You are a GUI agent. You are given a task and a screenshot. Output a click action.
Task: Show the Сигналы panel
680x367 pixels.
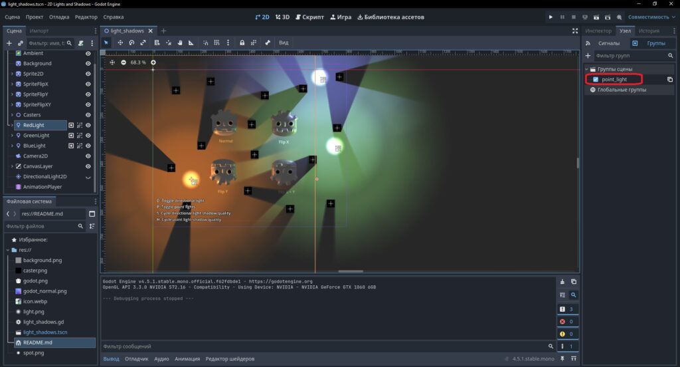point(603,43)
